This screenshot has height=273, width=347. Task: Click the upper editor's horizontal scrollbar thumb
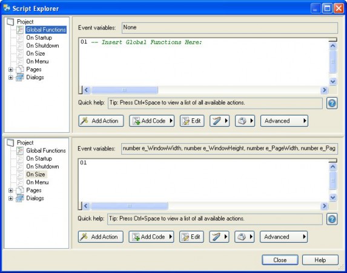tap(125, 90)
